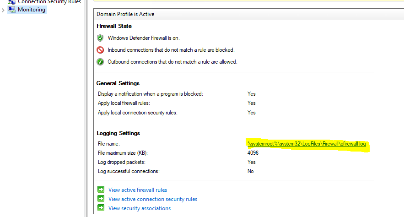Click outbound connections are allowed text
Viewport: 404px width, 217px height.
tap(172, 62)
